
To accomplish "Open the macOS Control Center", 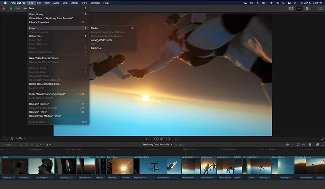I will tap(289, 3).
